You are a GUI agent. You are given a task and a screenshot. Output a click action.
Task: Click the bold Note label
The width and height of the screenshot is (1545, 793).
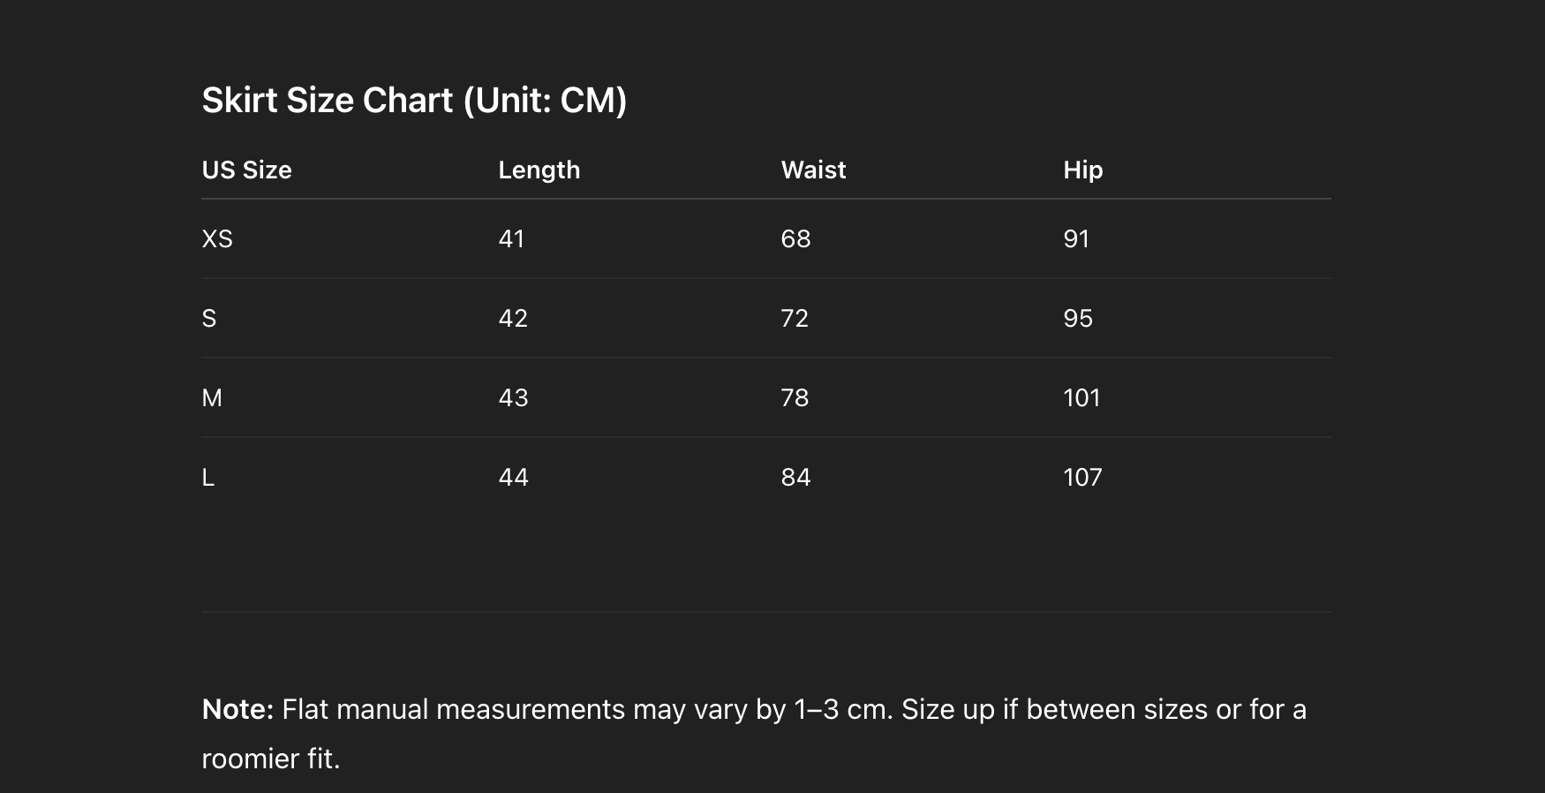[238, 709]
